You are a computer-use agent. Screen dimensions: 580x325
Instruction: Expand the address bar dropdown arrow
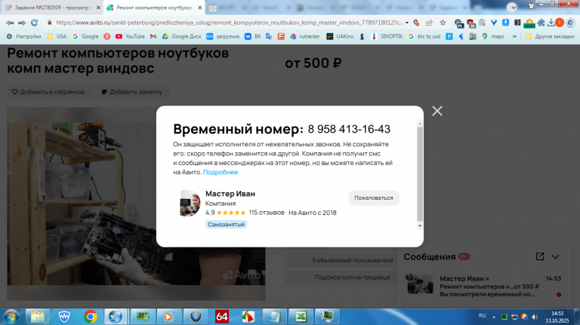[407, 23]
